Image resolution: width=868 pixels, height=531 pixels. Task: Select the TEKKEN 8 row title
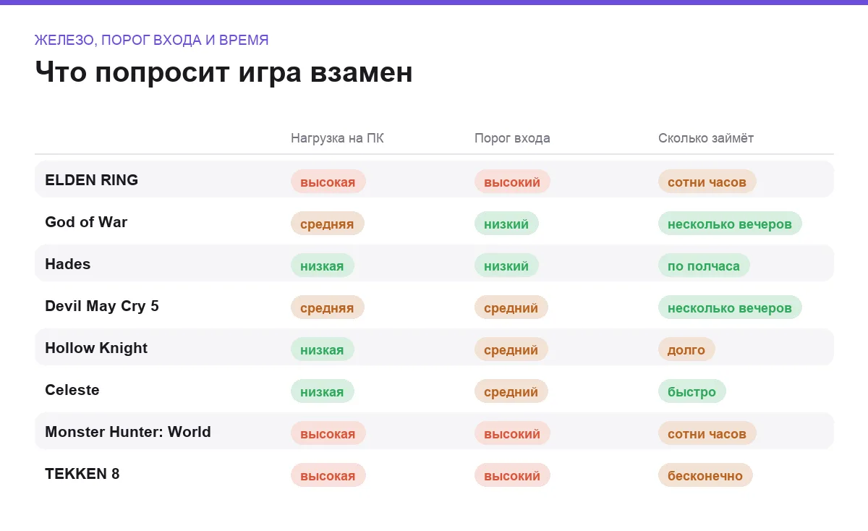click(82, 474)
